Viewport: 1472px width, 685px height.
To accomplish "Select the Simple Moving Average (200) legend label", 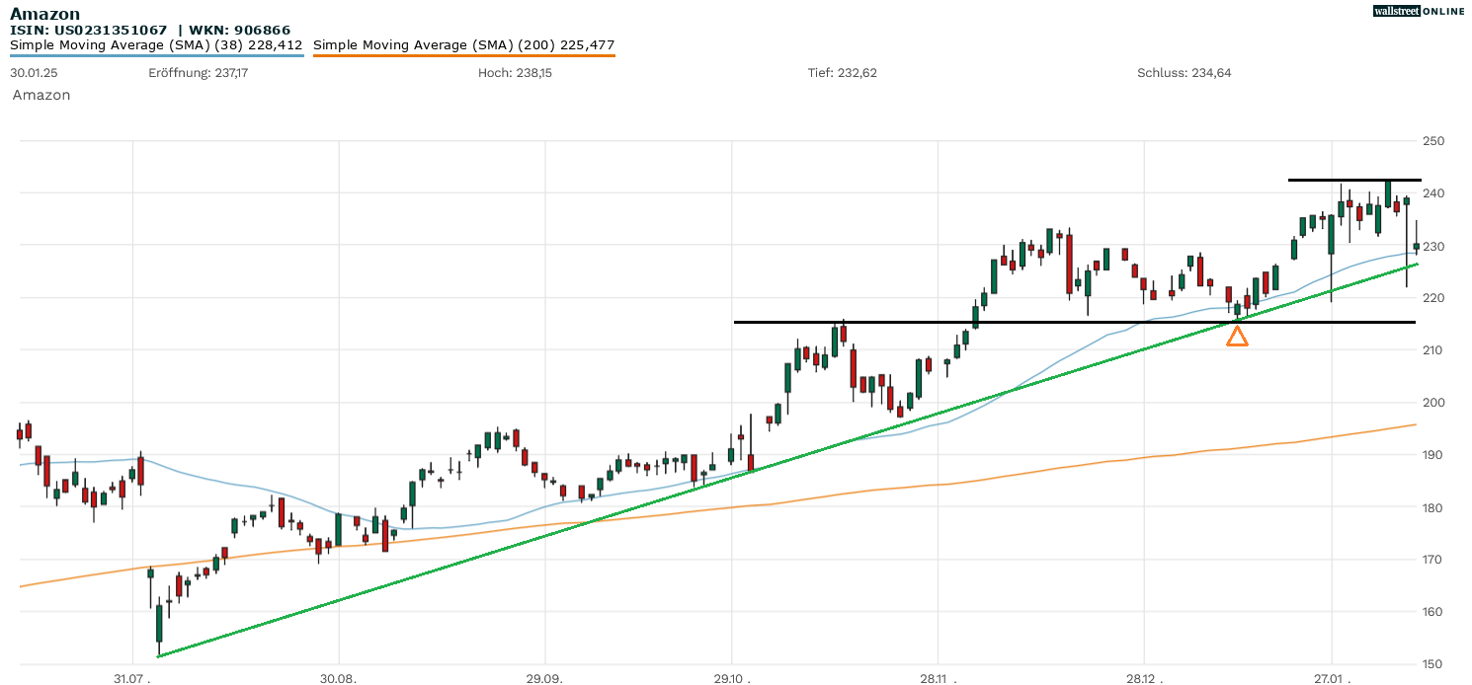I will 463,44.
